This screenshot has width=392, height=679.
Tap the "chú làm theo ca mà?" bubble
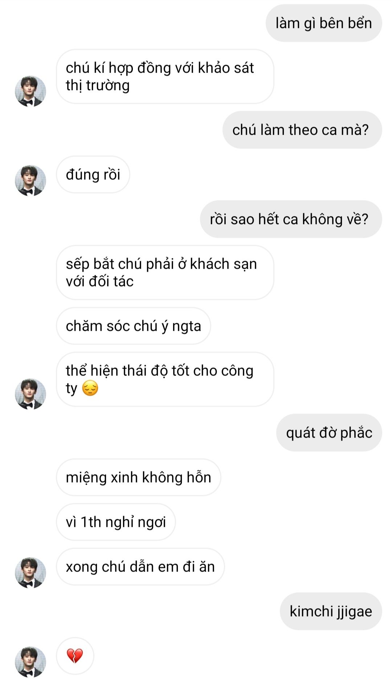tap(302, 130)
